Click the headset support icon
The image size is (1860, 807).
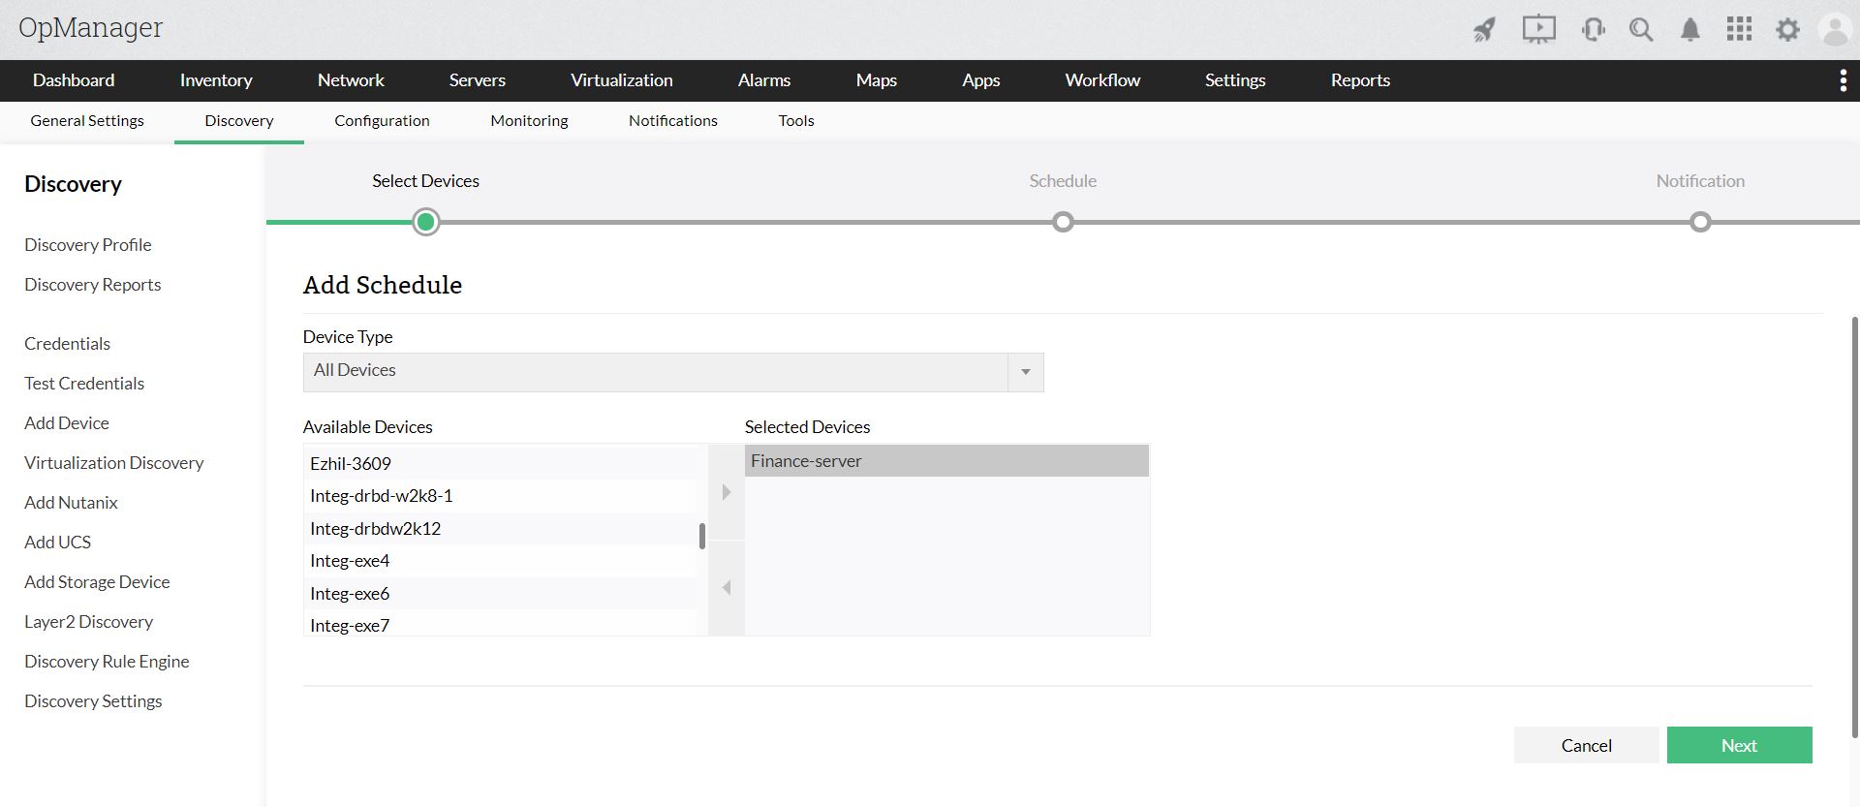[x=1593, y=30]
